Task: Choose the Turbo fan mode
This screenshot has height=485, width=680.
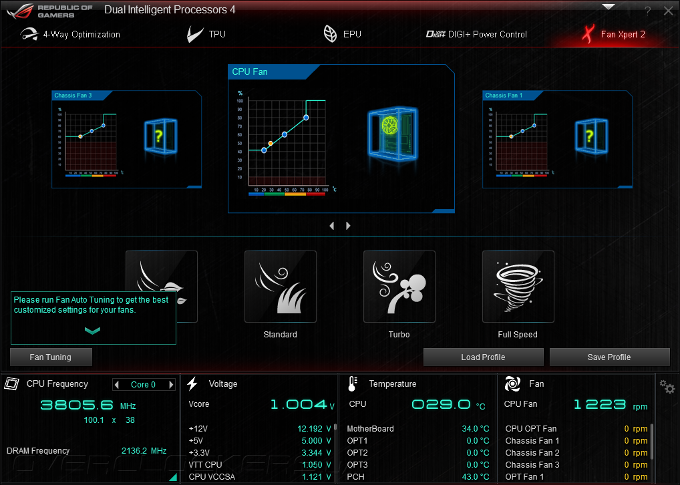Action: pos(399,287)
